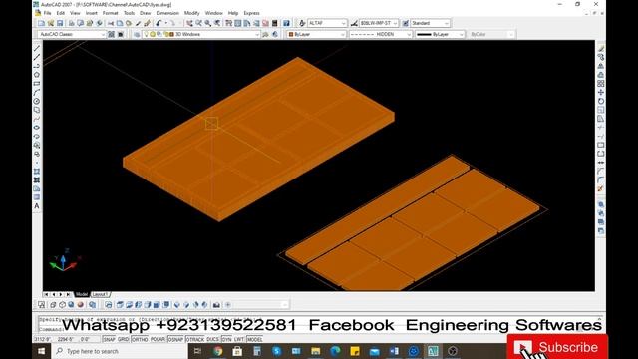Switch to the Model tab
Screen dimensions: 638x359
pos(82,294)
